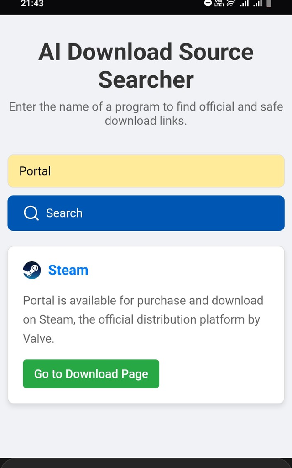
Task: Tap the VoLTE indicator in status bar
Action: [219, 3]
